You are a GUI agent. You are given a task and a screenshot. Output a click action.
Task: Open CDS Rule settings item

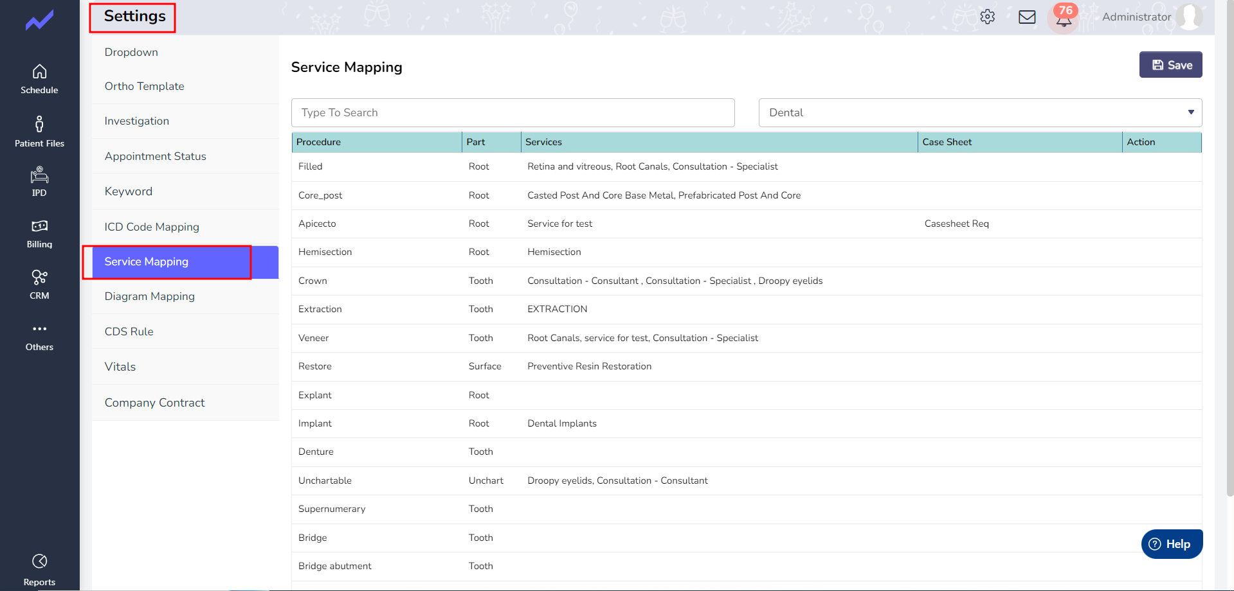[x=185, y=331]
